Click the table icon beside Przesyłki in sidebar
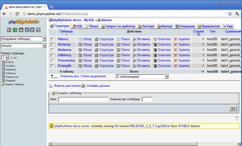This screenshot has width=242, height=146. [x=3, y=81]
